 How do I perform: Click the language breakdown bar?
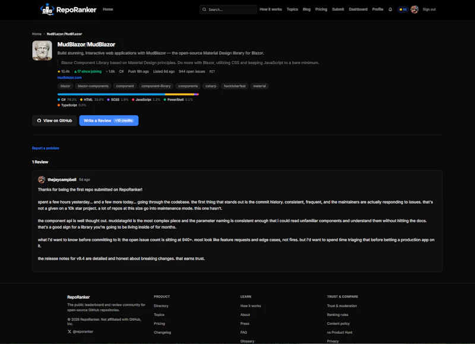[x=128, y=94]
